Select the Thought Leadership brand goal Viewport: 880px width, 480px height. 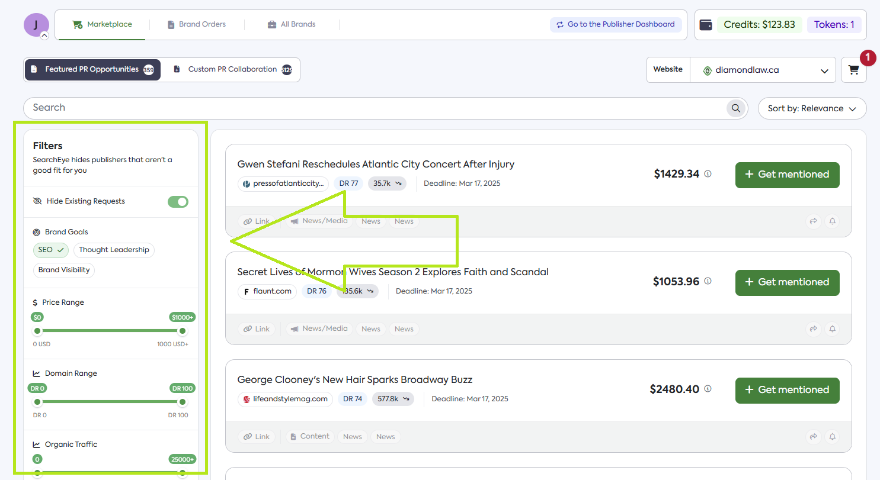(114, 250)
